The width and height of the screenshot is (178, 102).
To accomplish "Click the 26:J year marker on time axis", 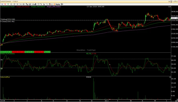I will click(x=107, y=101).
